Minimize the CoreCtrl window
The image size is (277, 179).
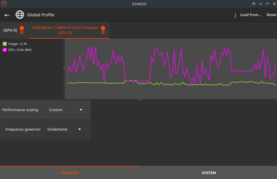[x=261, y=4]
